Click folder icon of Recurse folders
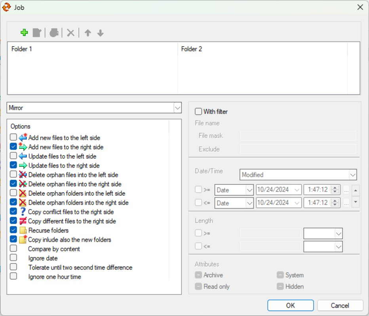The width and height of the screenshot is (369, 316). pos(23,230)
